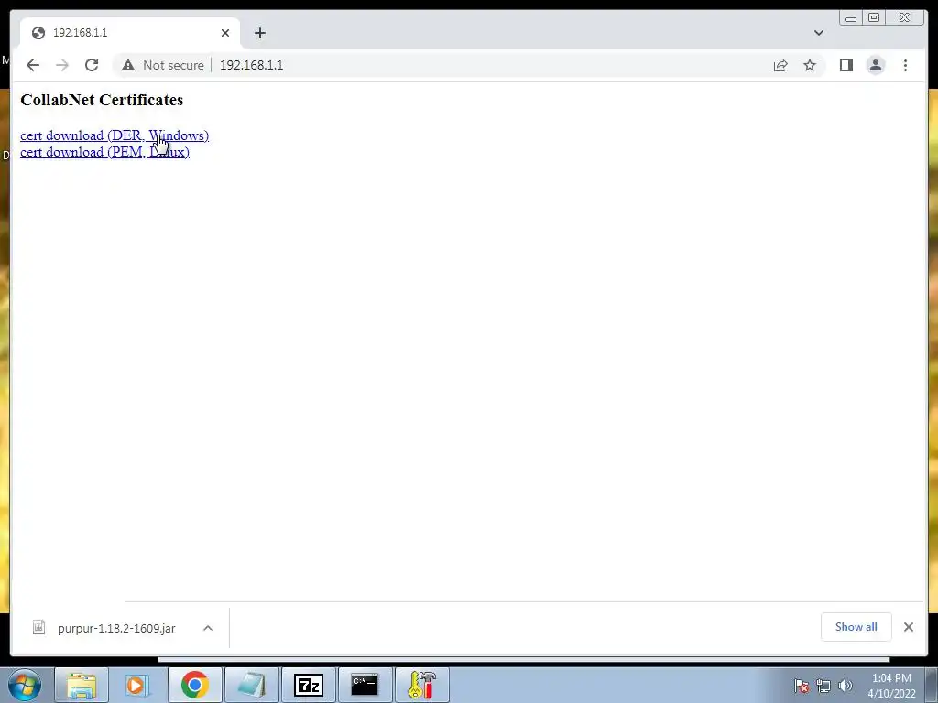The width and height of the screenshot is (938, 703).
Task: Click the network tray icon
Action: [x=823, y=686]
